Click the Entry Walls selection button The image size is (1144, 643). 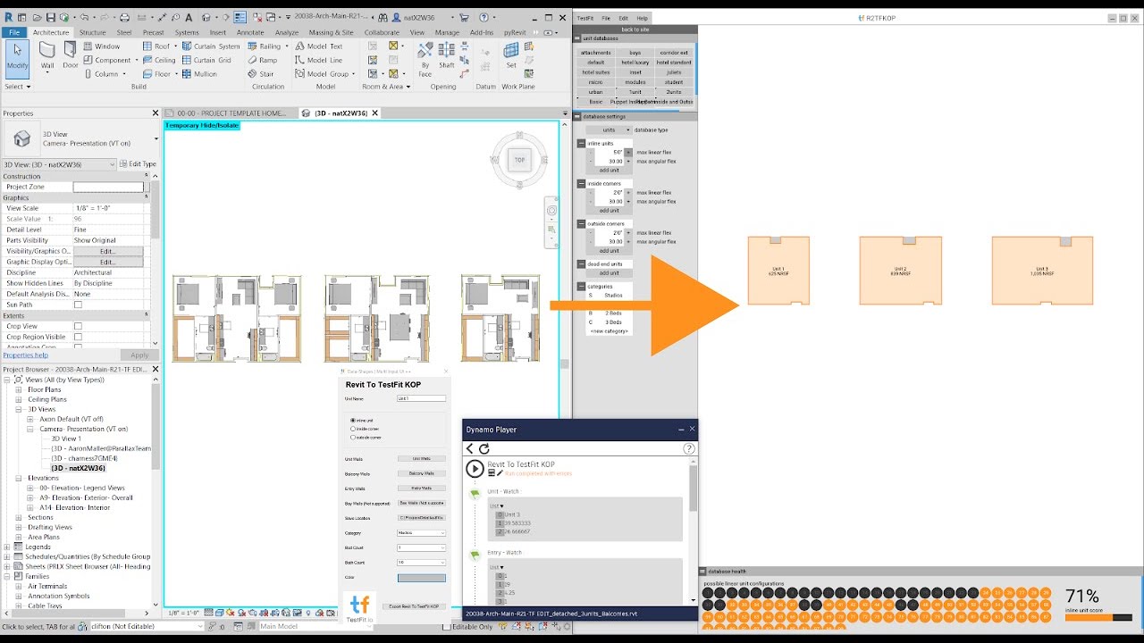421,489
